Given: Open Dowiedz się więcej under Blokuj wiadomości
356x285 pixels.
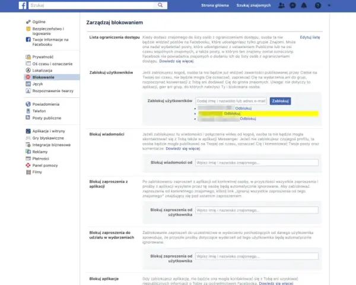Looking at the screenshot, I should pyautogui.click(x=183, y=148).
